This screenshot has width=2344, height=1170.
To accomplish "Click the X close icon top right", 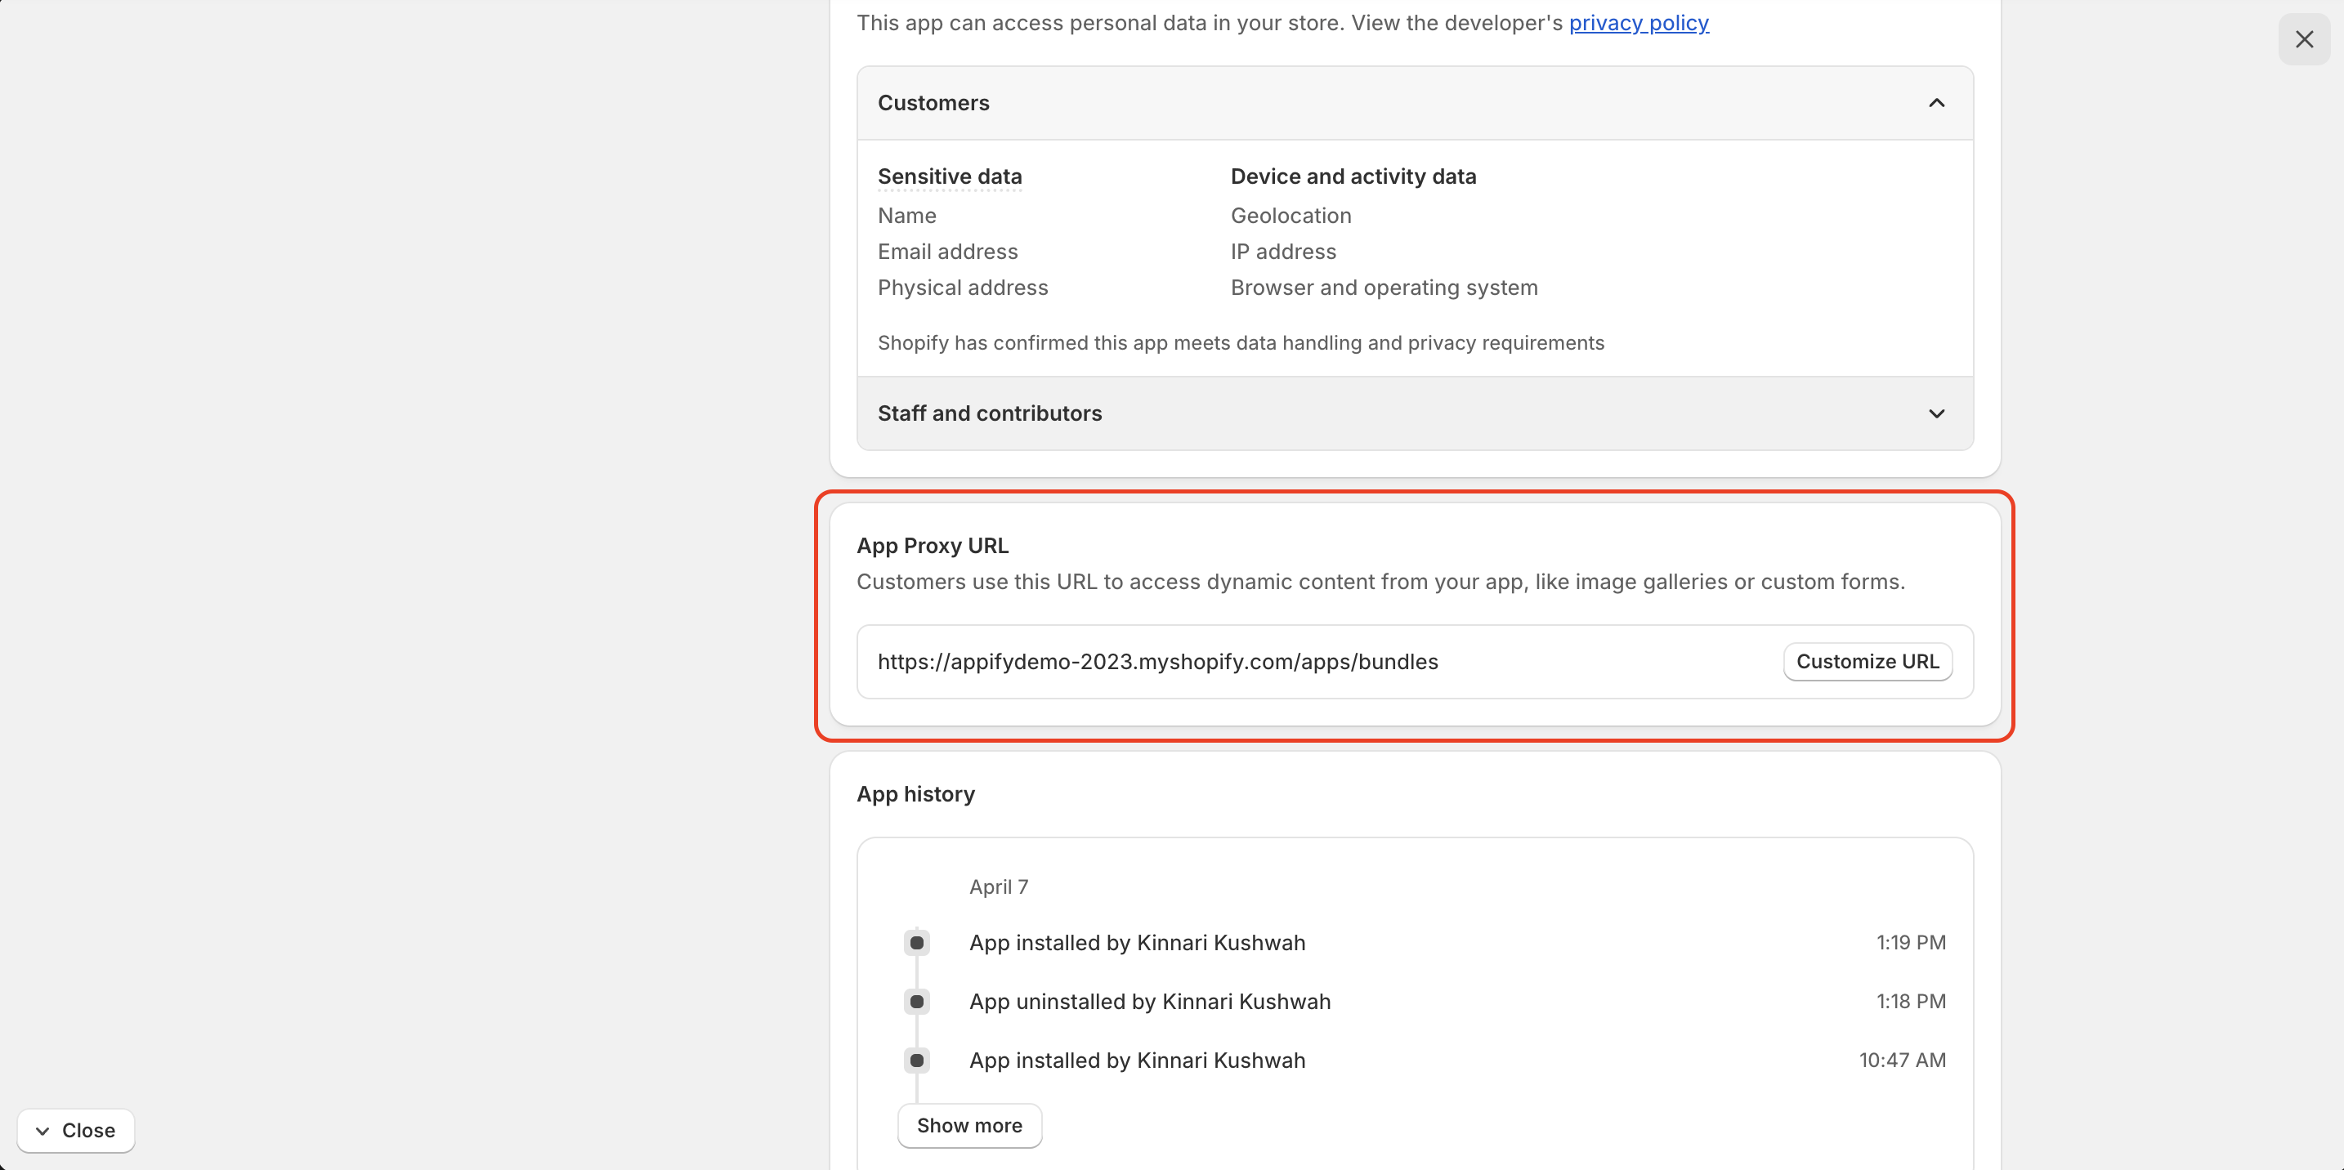I will [2303, 39].
